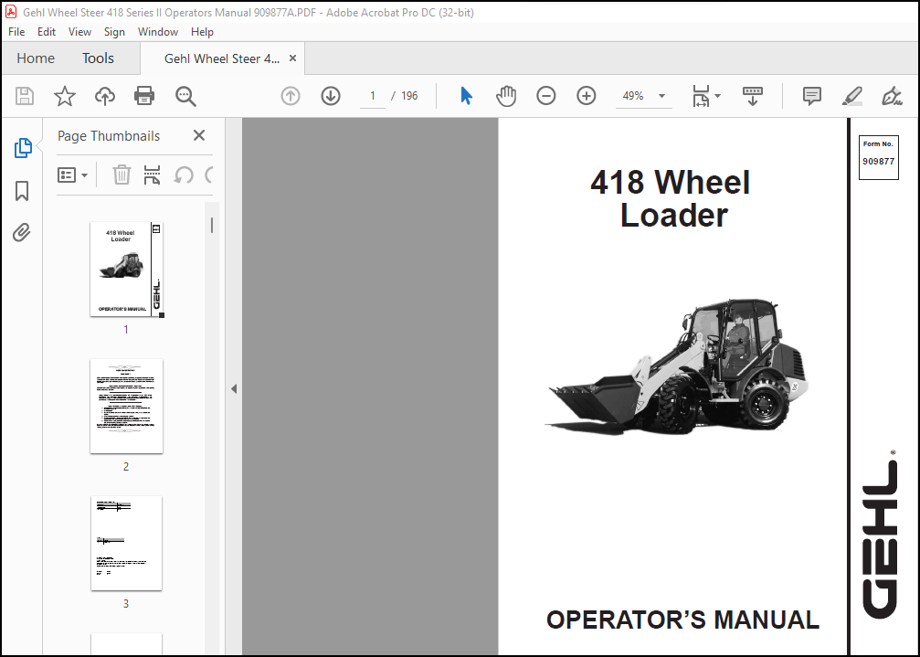Screen dimensions: 920x657
Task: Select the arrow Selection tool
Action: (467, 96)
